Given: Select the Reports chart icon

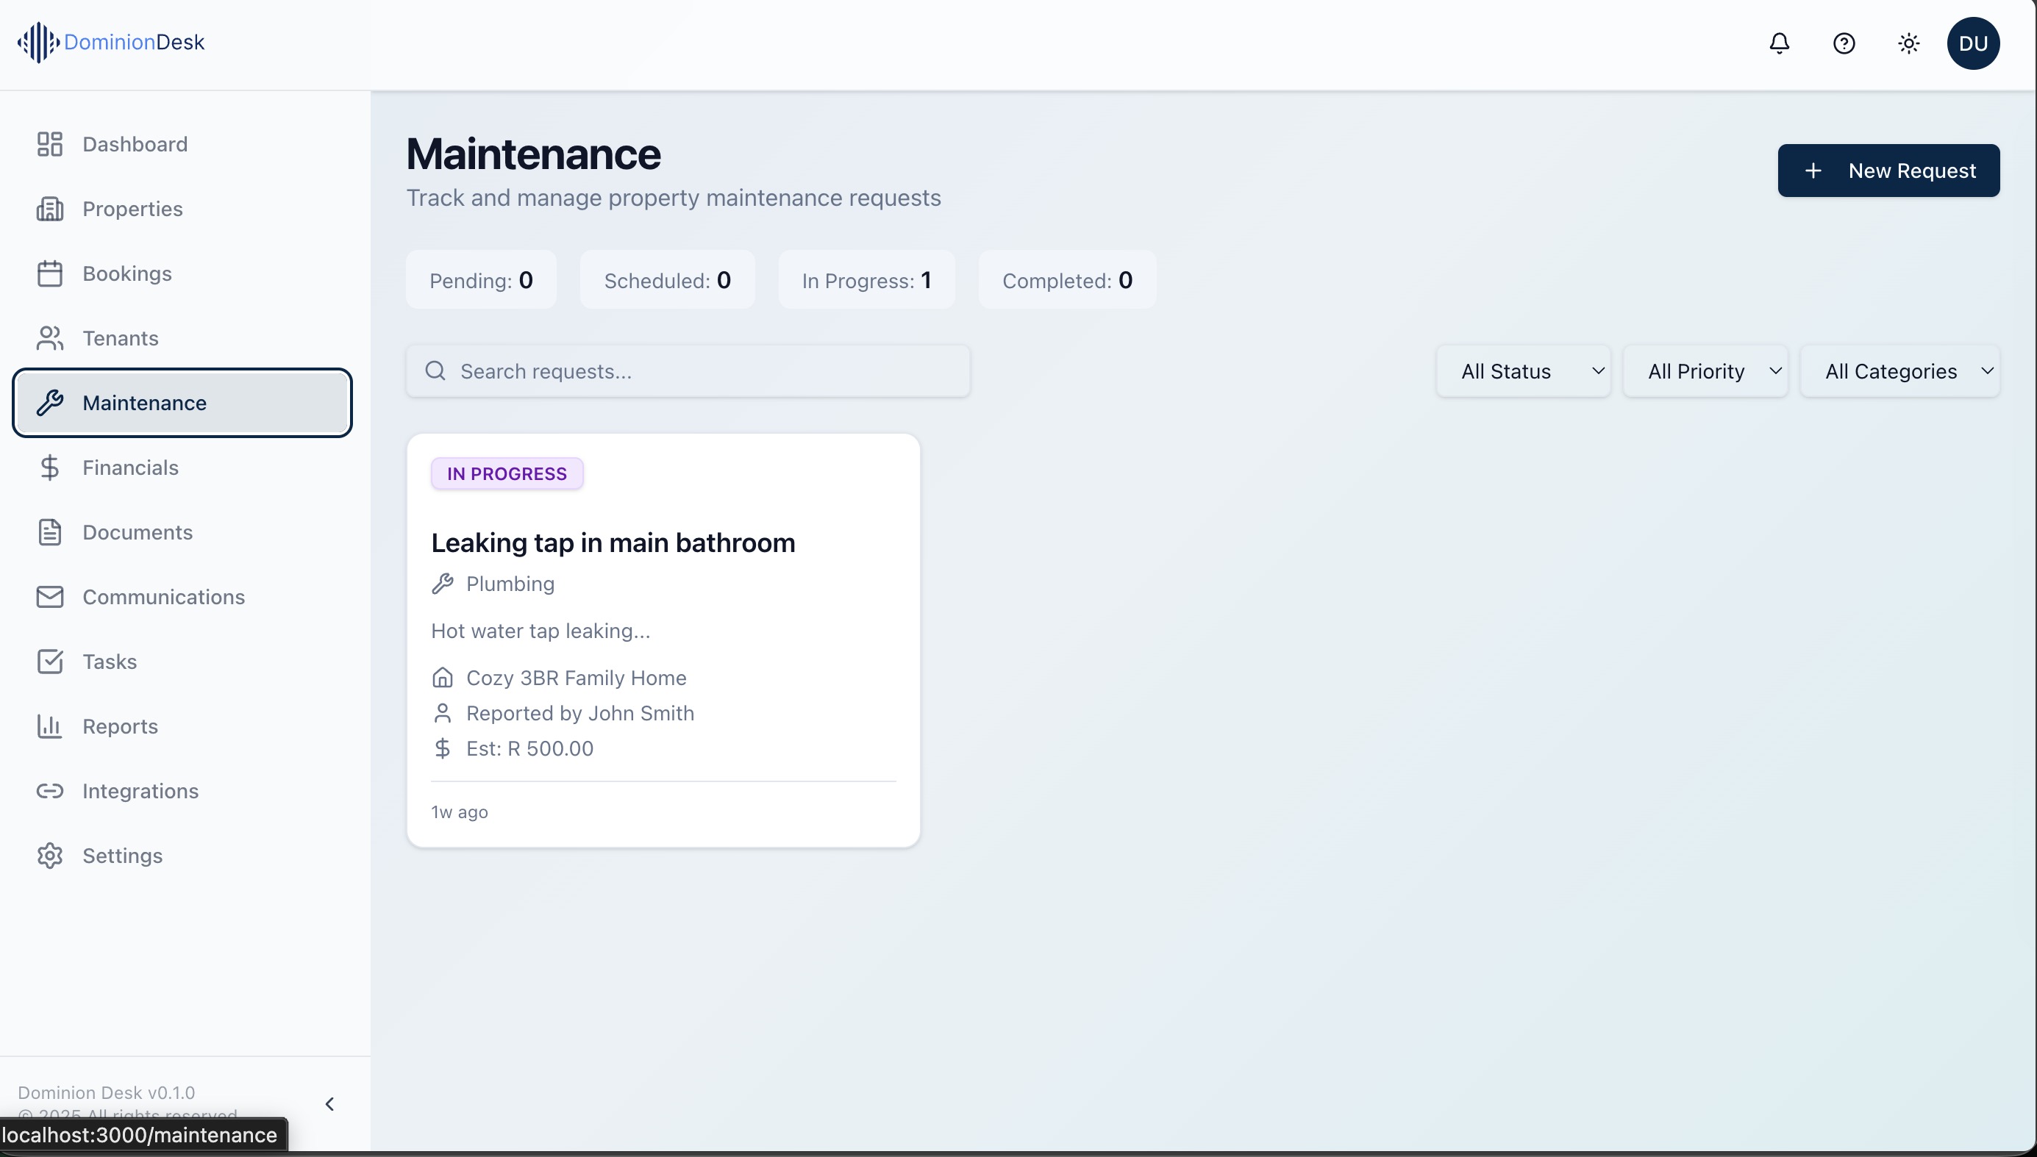Looking at the screenshot, I should coord(49,726).
